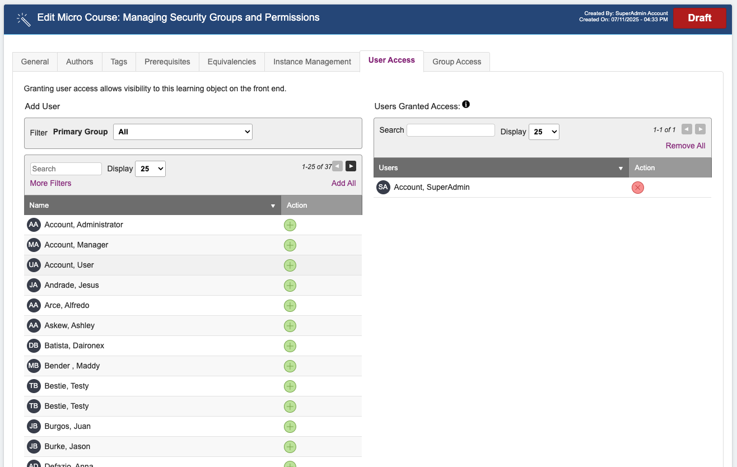Click the Add All link
Viewport: 737px width, 467px height.
(343, 183)
